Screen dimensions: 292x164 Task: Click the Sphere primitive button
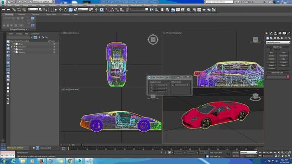pos(271,56)
